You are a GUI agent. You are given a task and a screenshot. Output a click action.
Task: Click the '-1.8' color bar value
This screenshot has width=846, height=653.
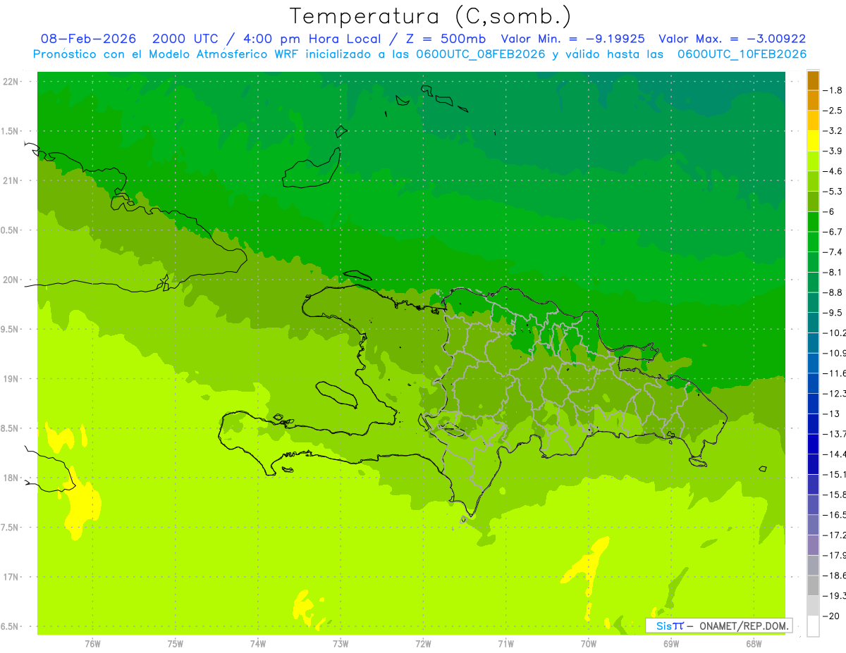[x=834, y=90]
